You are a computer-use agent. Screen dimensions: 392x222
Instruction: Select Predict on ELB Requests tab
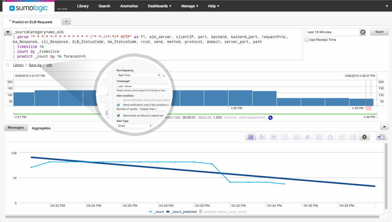[32, 22]
